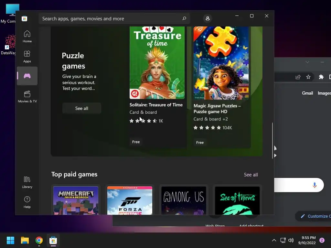Open the Sea of Thieves game tile

[237, 200]
